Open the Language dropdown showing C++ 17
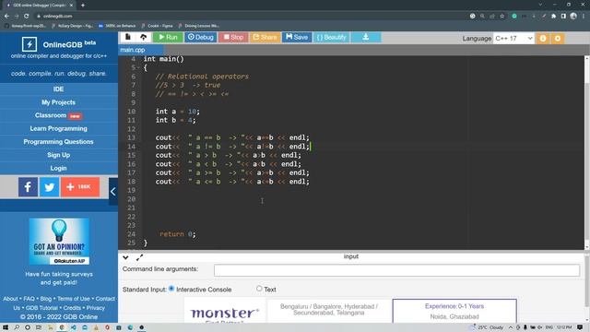The height and width of the screenshot is (332, 590). click(x=513, y=39)
